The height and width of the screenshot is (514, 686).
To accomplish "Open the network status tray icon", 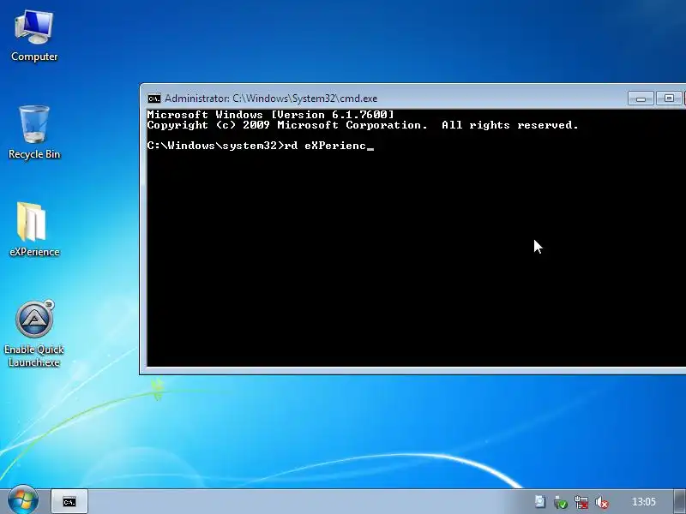I will pos(581,502).
